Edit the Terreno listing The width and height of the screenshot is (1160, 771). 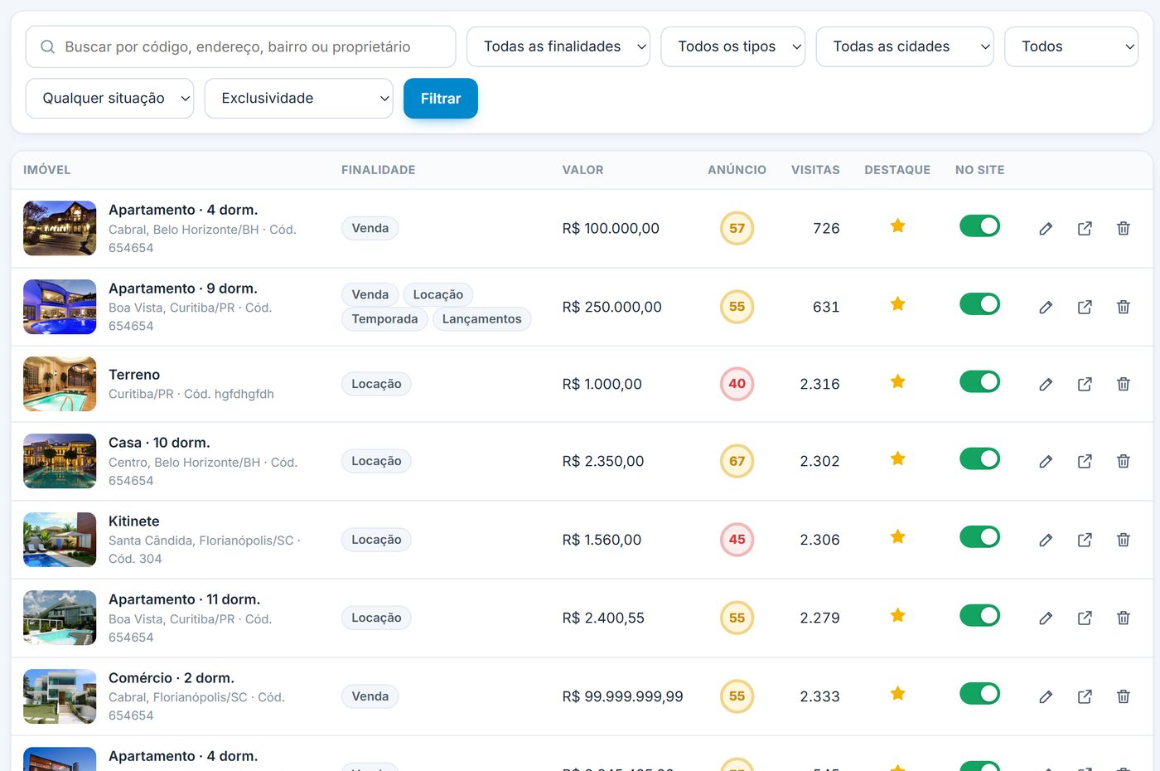pyautogui.click(x=1046, y=384)
